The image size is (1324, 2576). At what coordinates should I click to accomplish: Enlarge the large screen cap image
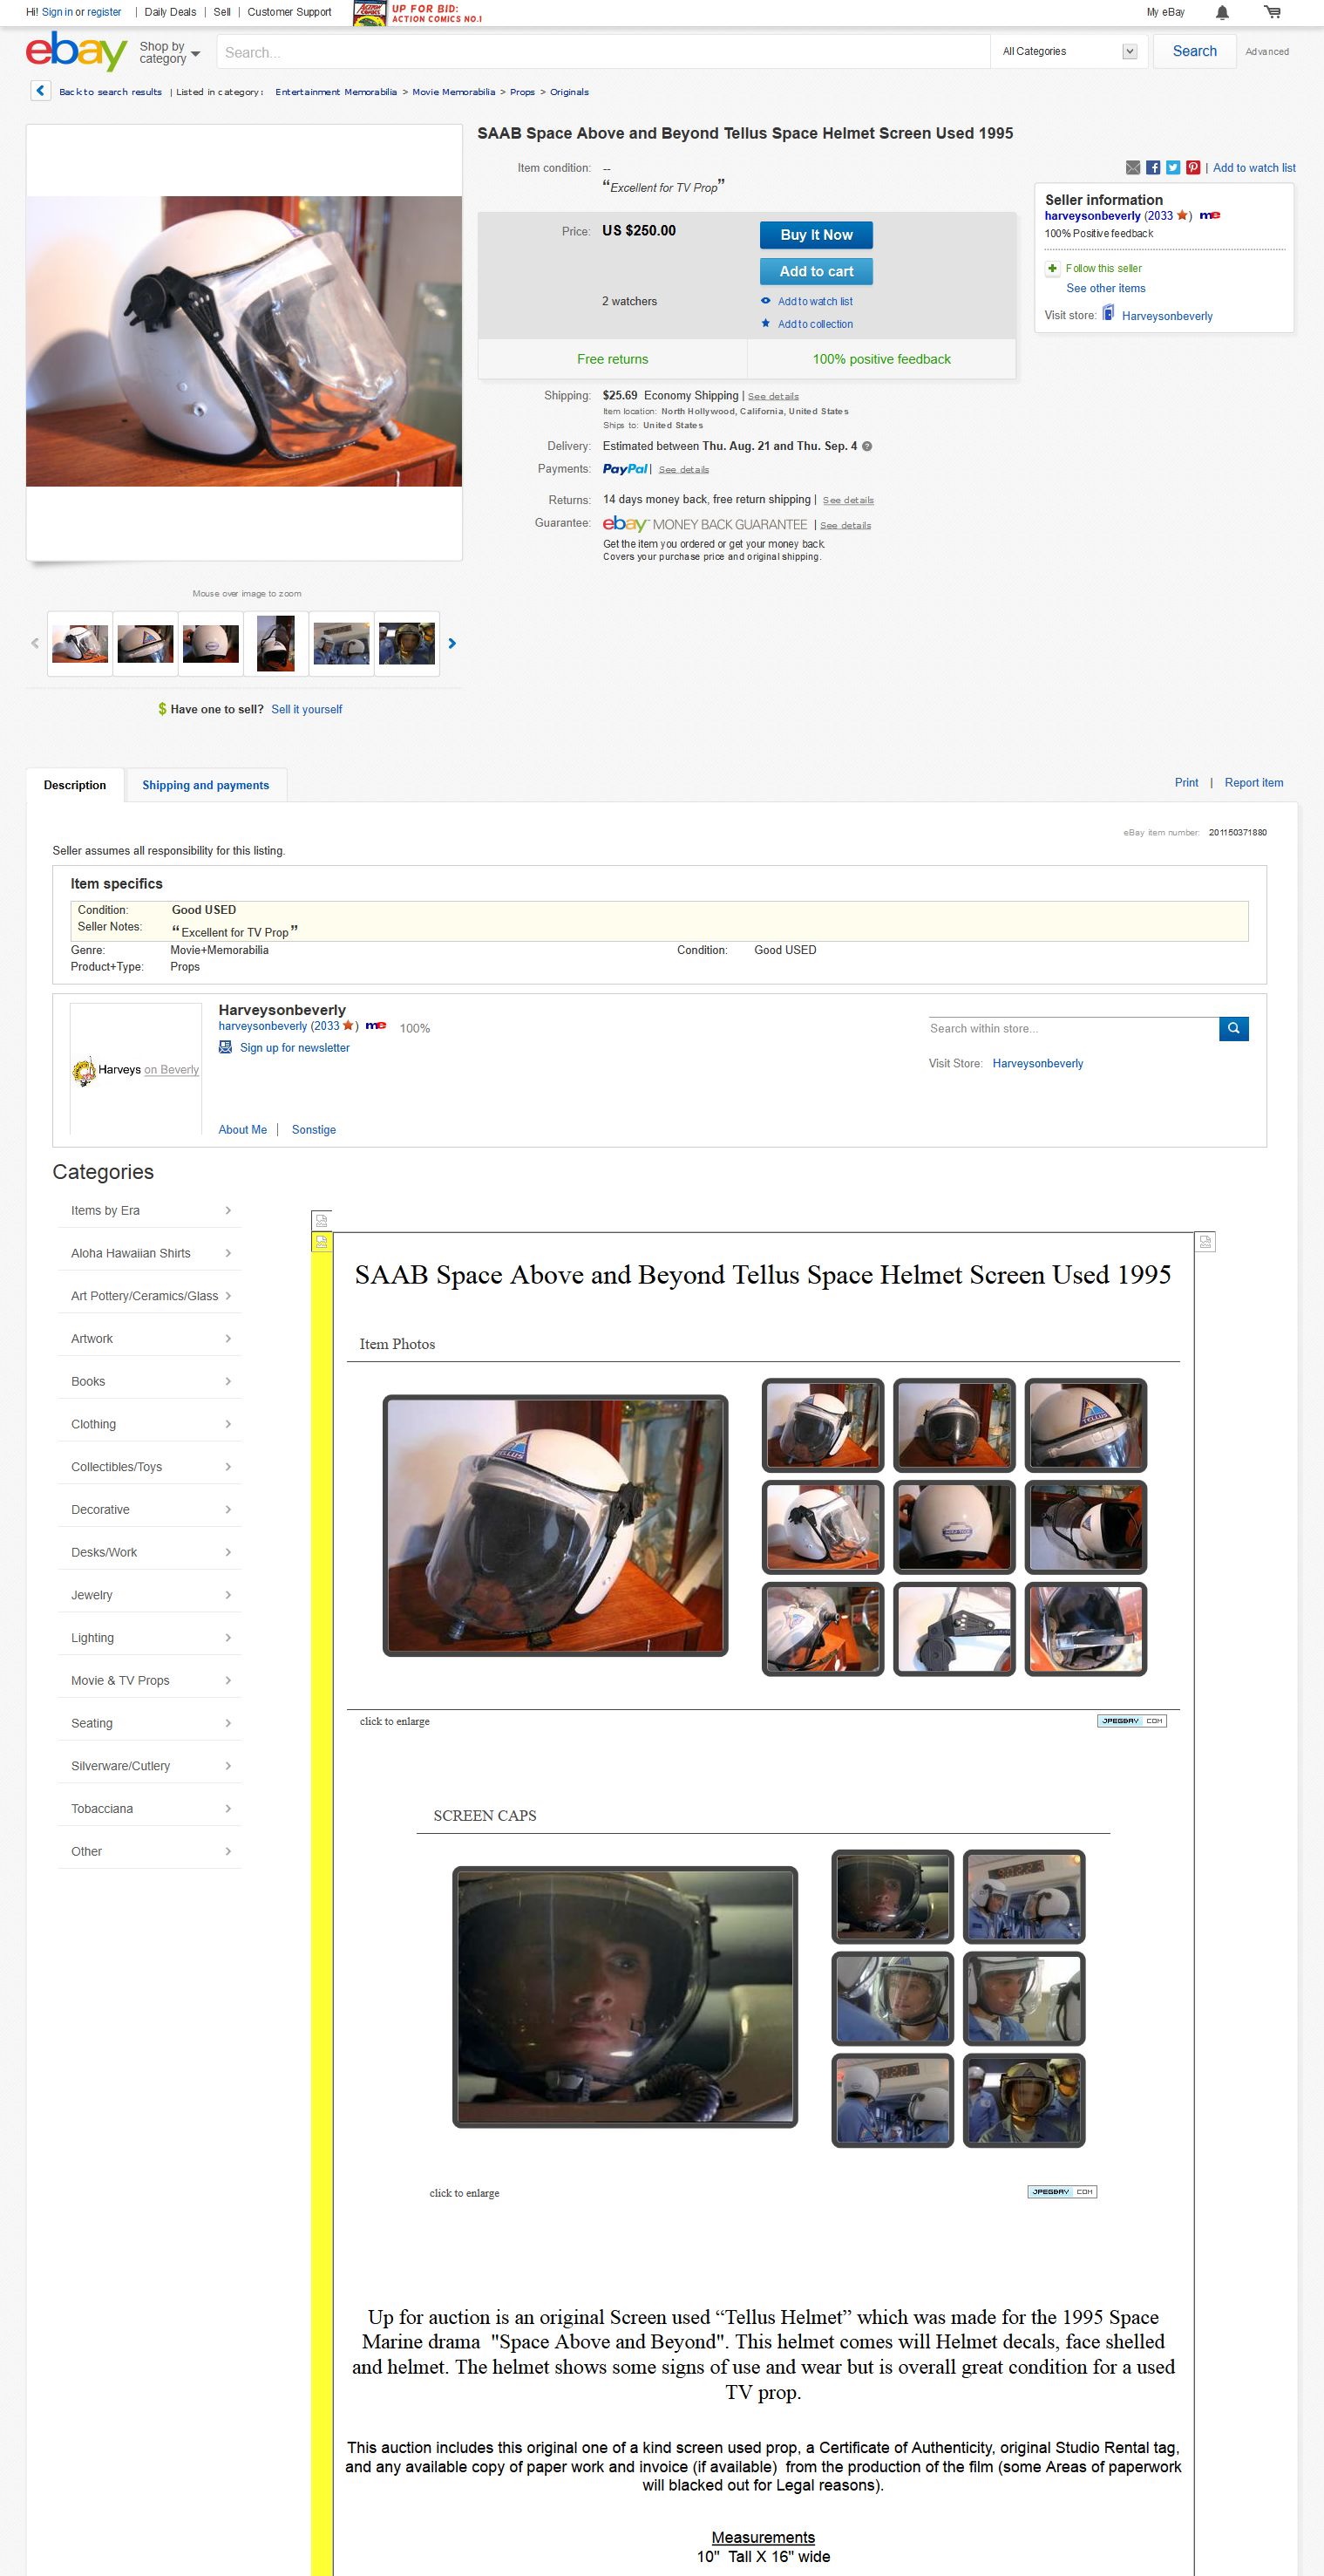pos(625,1996)
